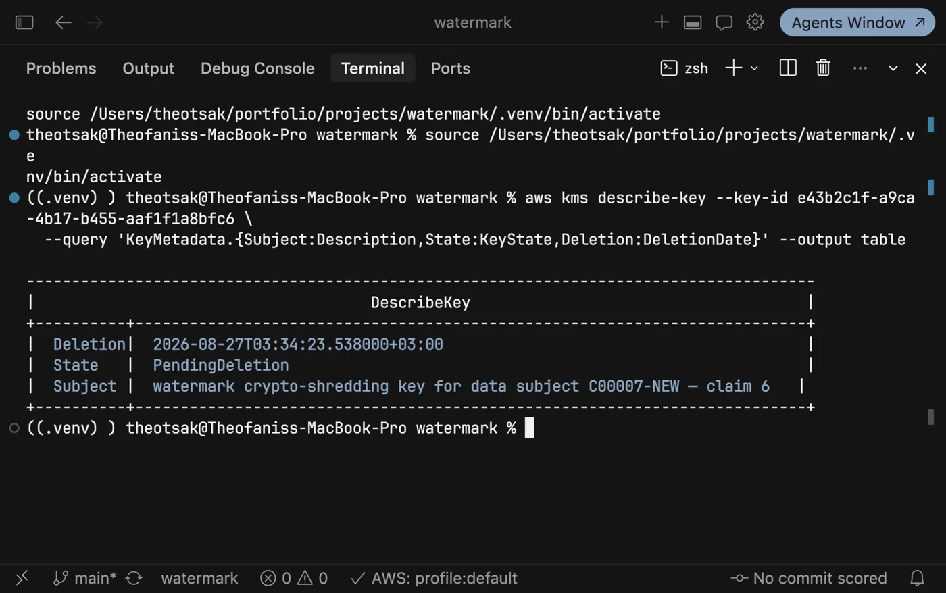Select the Terminal tab
Image resolution: width=946 pixels, height=593 pixels.
coord(372,68)
